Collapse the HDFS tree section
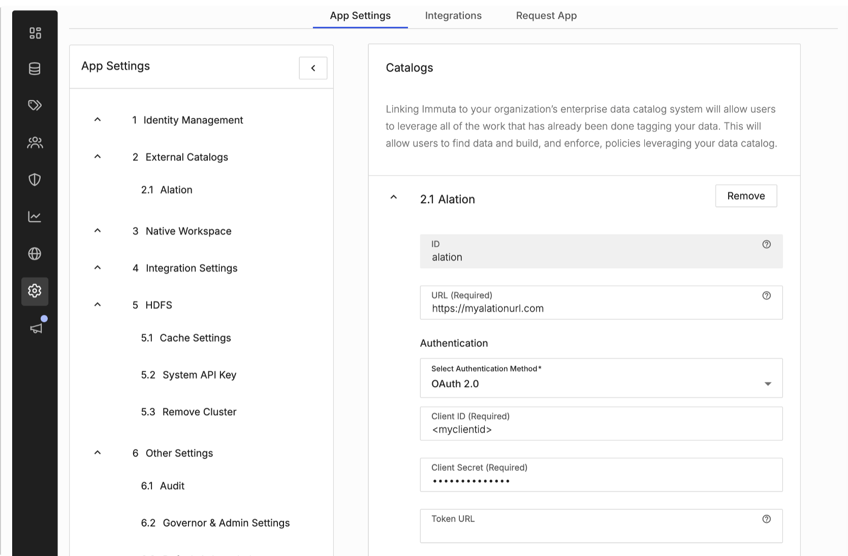The image size is (848, 556). pos(98,305)
